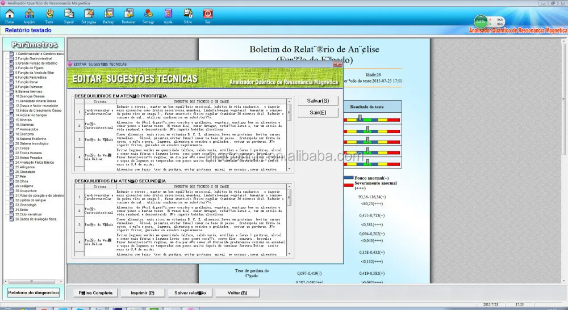Save suggestions with the Salvar(S) button
The image size is (568, 310).
318,101
